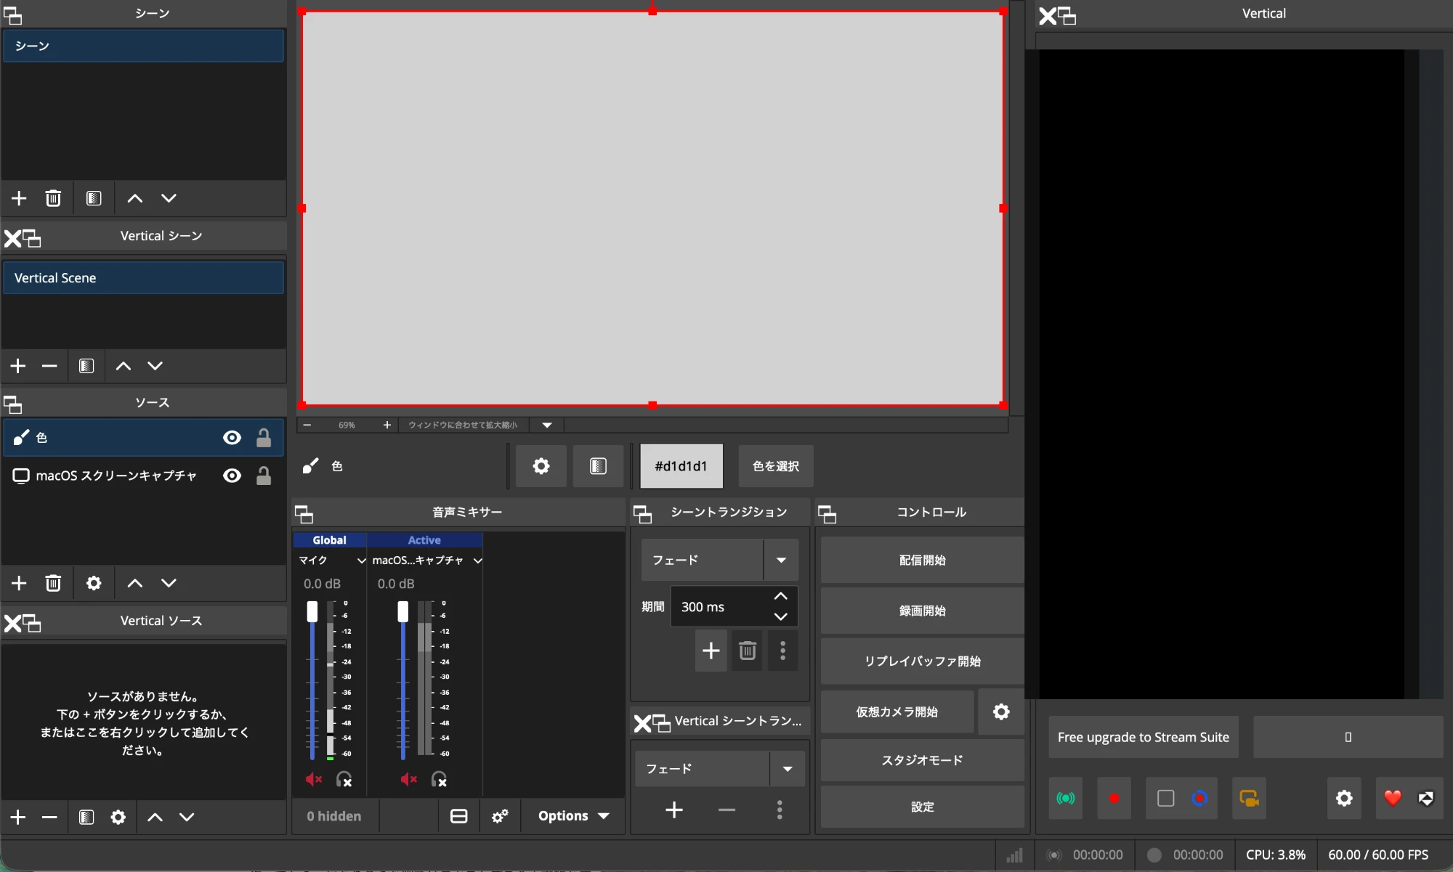
Task: Toggle audio mixer layout icon
Action: pyautogui.click(x=459, y=816)
